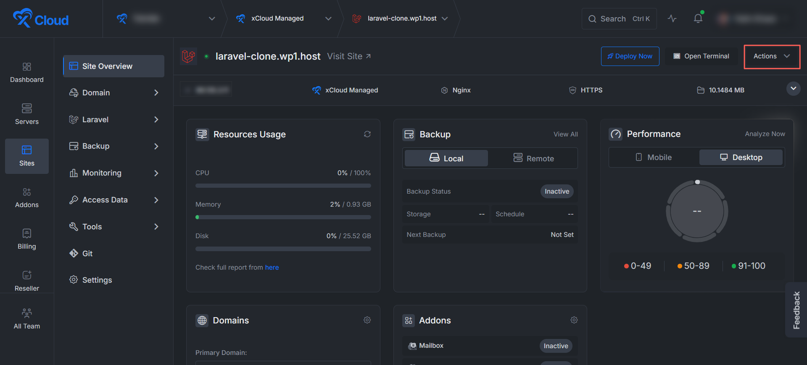This screenshot has height=365, width=807.
Task: Click the Memory usage progress bar
Action: 283,217
